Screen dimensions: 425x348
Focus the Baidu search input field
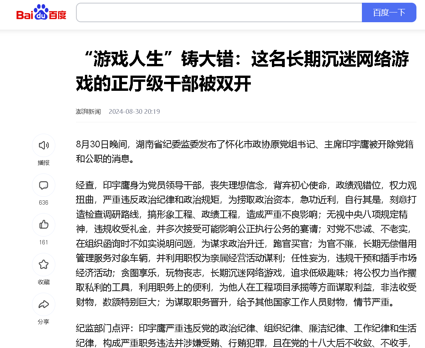(219, 12)
